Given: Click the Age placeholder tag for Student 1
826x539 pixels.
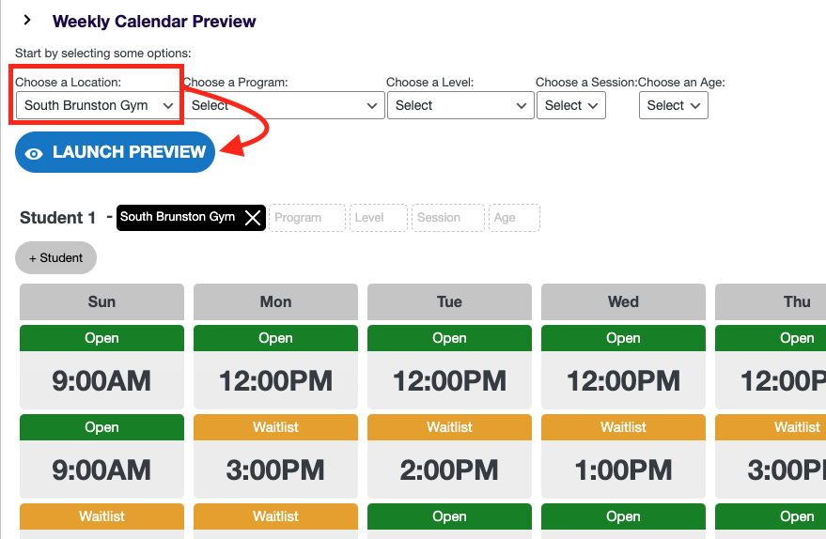Looking at the screenshot, I should click(x=514, y=218).
